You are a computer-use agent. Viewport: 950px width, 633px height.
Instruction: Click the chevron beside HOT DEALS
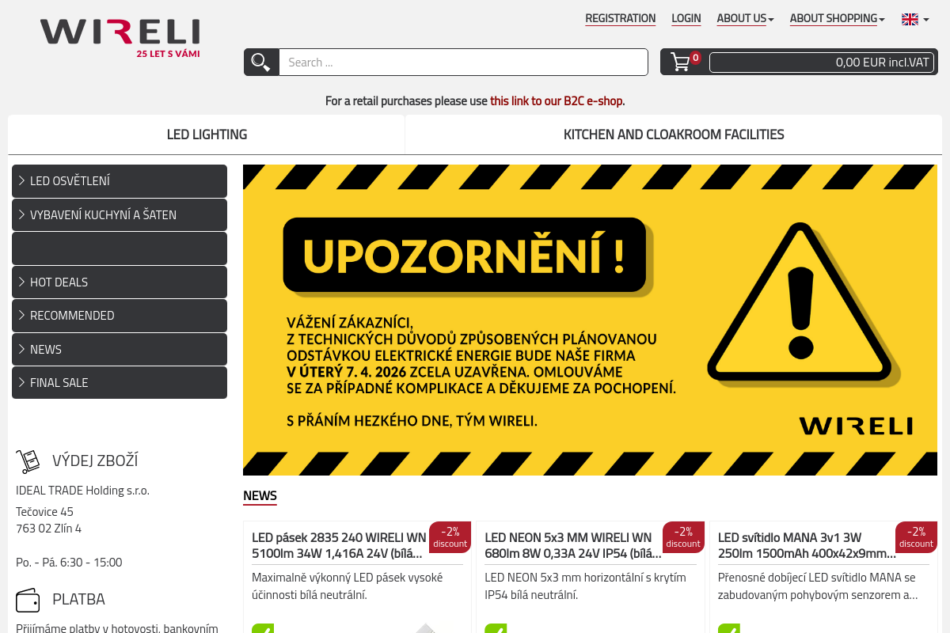[x=21, y=282]
